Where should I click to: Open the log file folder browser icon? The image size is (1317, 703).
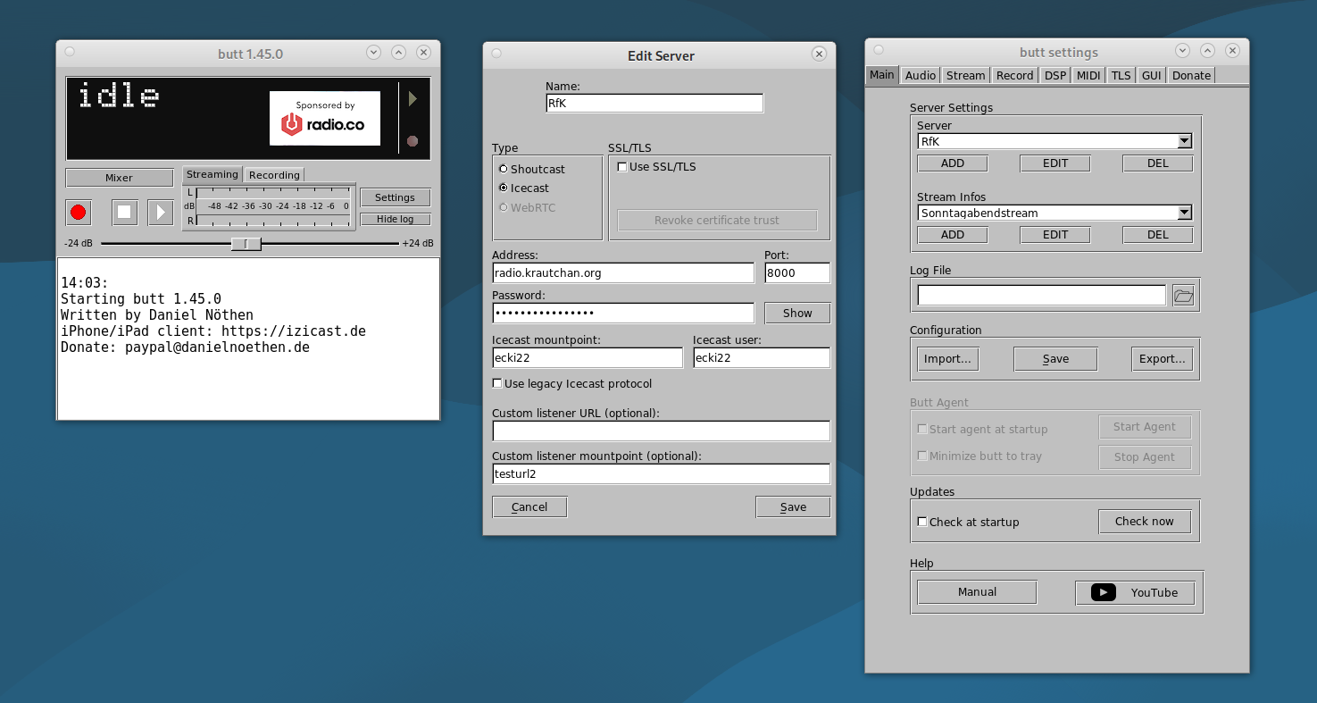tap(1183, 296)
